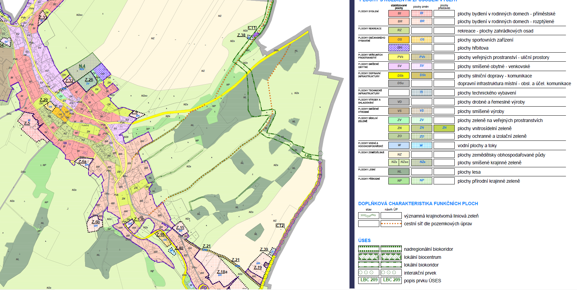This screenshot has width=577, height=290.
Task: Click the hatched ZN plochy přestavby swatch
Action: [x=444, y=128]
